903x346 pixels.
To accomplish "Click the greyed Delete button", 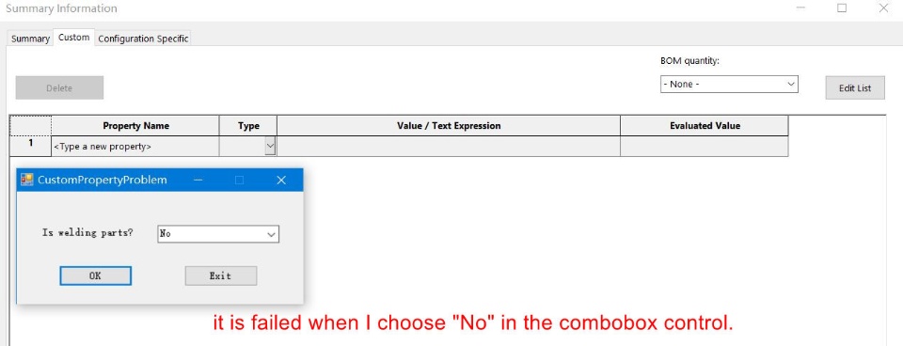I will [x=59, y=88].
